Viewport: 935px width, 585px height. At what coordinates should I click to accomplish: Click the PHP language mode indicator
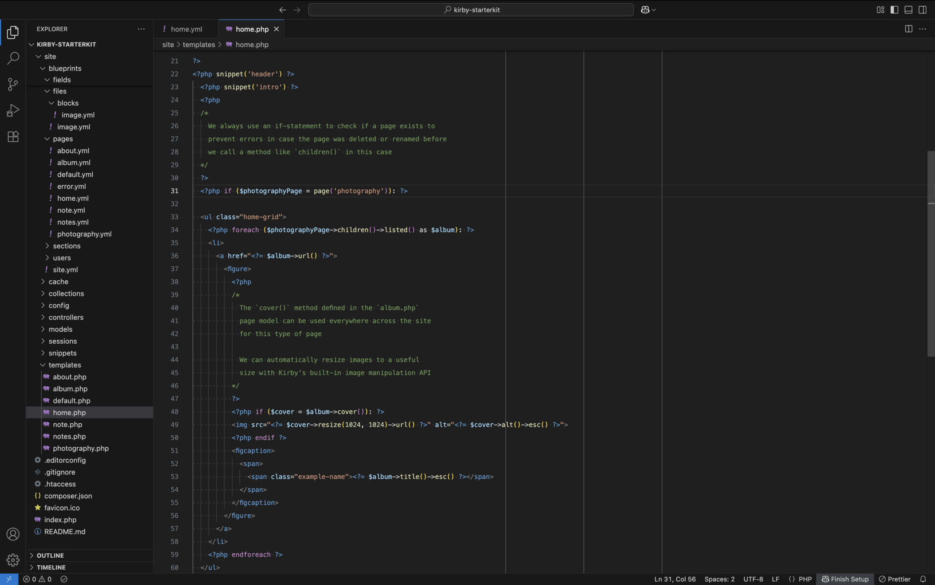[x=805, y=579]
